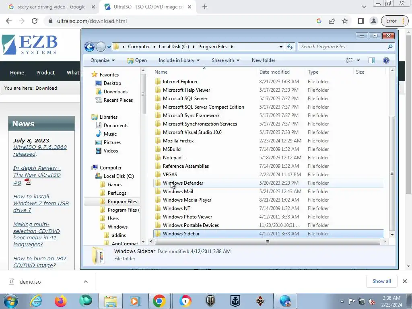Click Product in EZB site menu
The image size is (412, 309).
[x=45, y=72]
